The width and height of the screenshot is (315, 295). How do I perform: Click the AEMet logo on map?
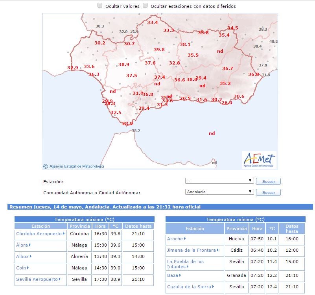(x=259, y=160)
